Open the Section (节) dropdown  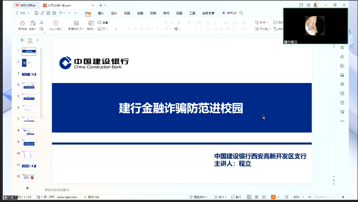103,29
